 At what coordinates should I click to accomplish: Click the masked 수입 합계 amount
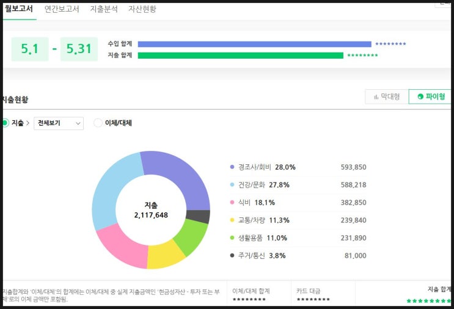(390, 44)
